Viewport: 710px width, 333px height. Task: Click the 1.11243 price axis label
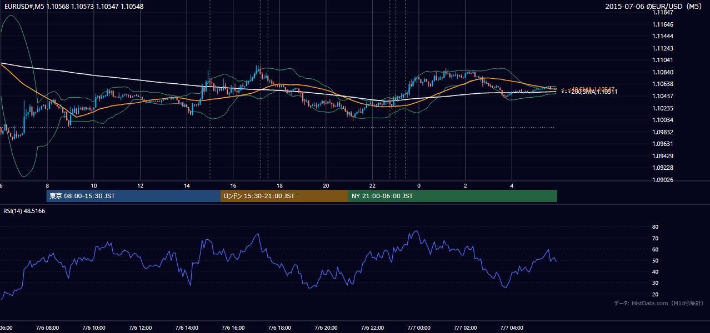click(663, 48)
